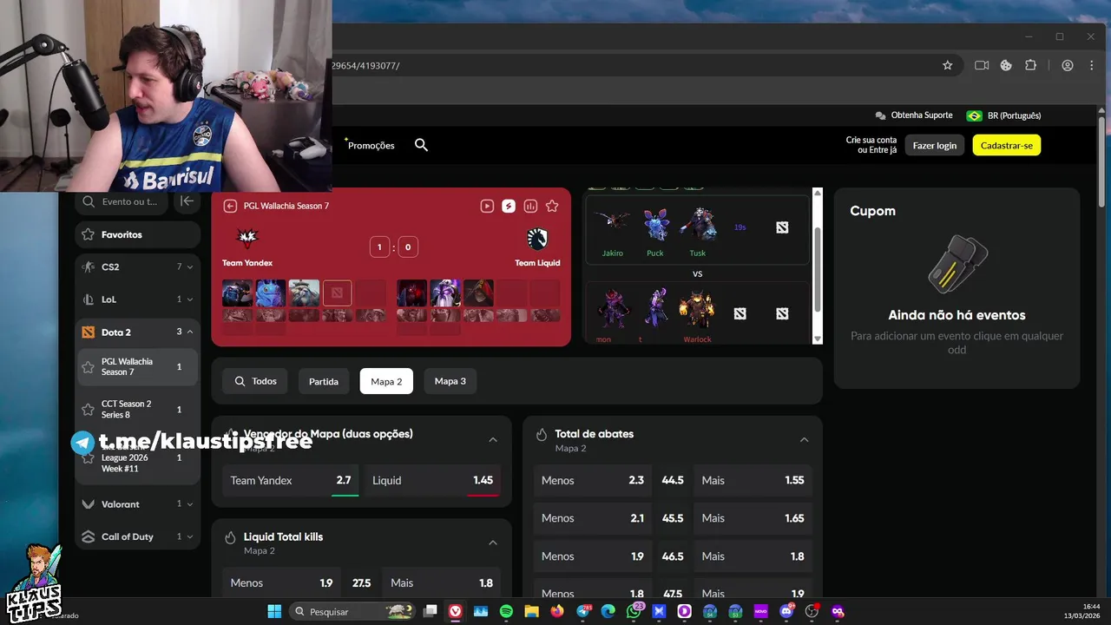Image resolution: width=1111 pixels, height=625 pixels.
Task: Switch to the Partida tab
Action: tap(324, 381)
